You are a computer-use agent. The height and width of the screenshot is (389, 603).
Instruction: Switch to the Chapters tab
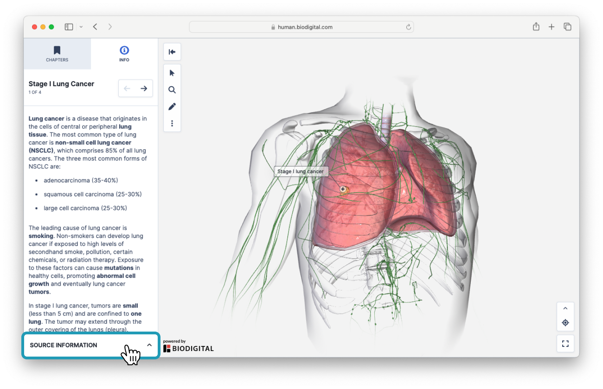pos(57,54)
